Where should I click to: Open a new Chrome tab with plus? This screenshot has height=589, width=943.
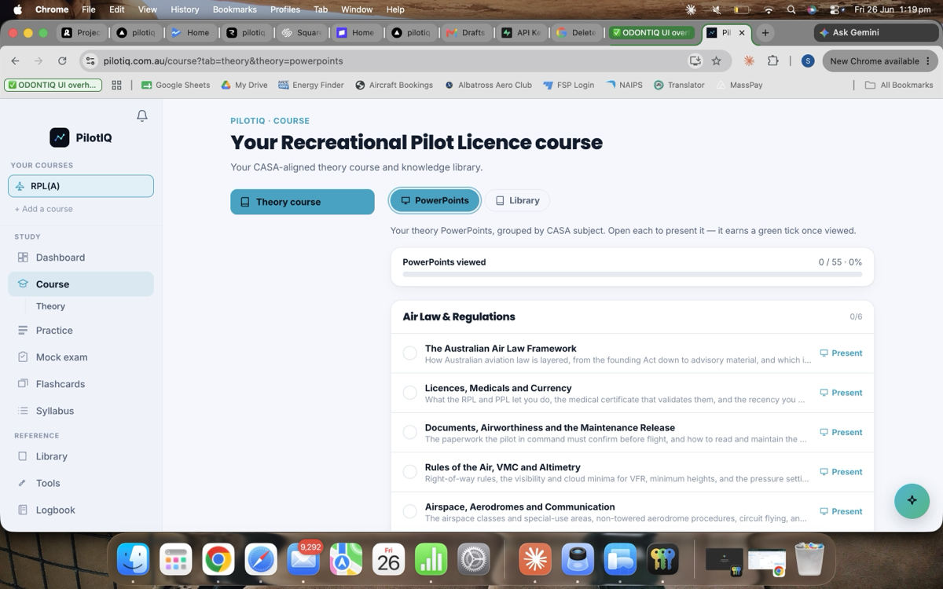(765, 33)
